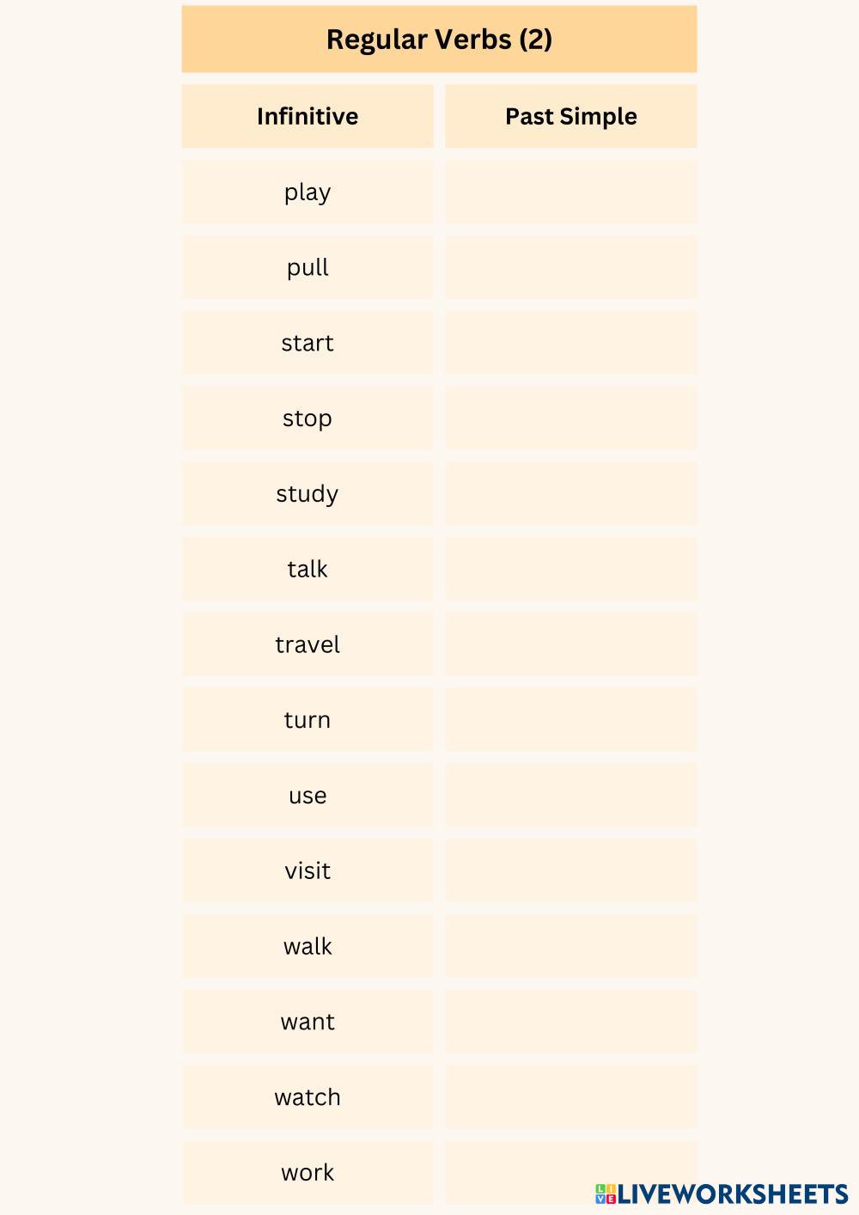The height and width of the screenshot is (1215, 859).
Task: Click the empty field beside talk
Action: pyautogui.click(x=570, y=569)
